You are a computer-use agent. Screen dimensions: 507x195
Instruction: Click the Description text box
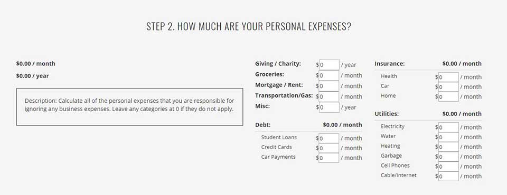(x=130, y=107)
